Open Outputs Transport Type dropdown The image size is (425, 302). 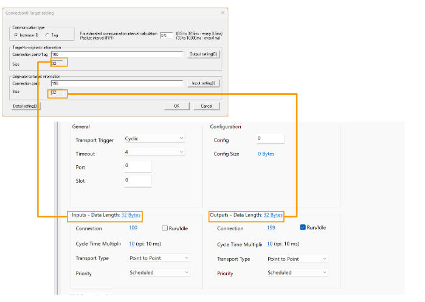297,259
